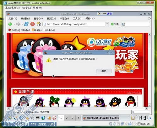The width and height of the screenshot is (157, 128).
Task: Click the VirtualBox hard disk status icon
Action: click(x=111, y=124)
